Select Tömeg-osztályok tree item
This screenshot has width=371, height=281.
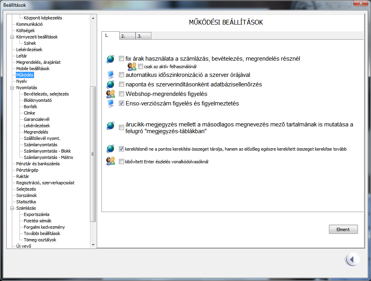40,240
